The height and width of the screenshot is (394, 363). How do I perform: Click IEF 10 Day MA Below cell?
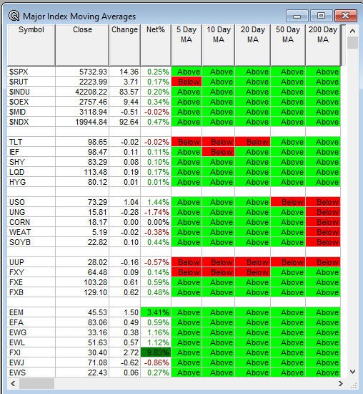coord(219,152)
